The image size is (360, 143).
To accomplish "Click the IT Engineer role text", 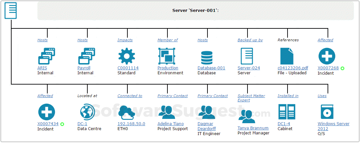I will [209, 134].
